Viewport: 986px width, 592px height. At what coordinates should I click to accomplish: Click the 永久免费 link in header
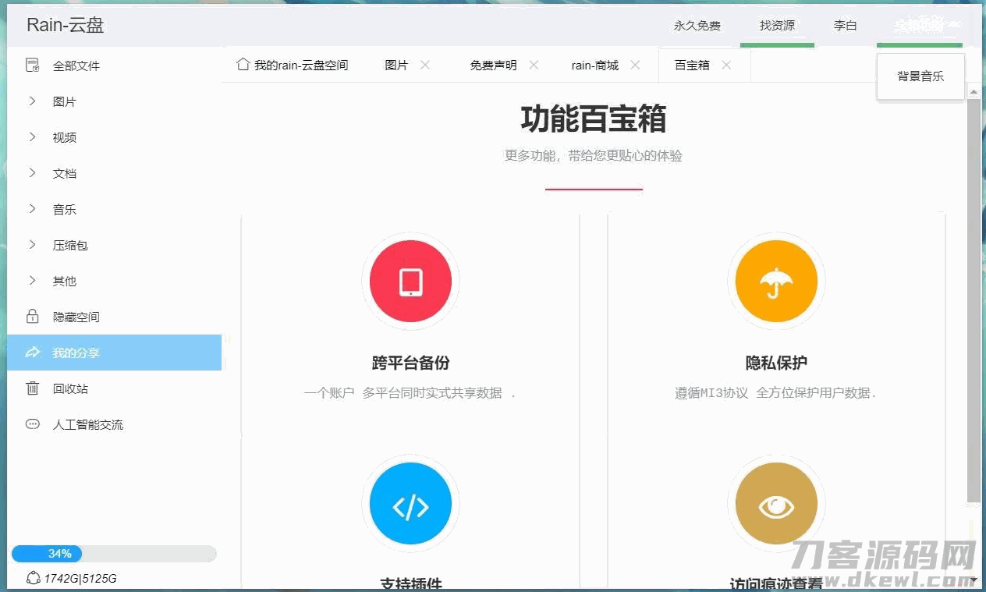point(697,26)
